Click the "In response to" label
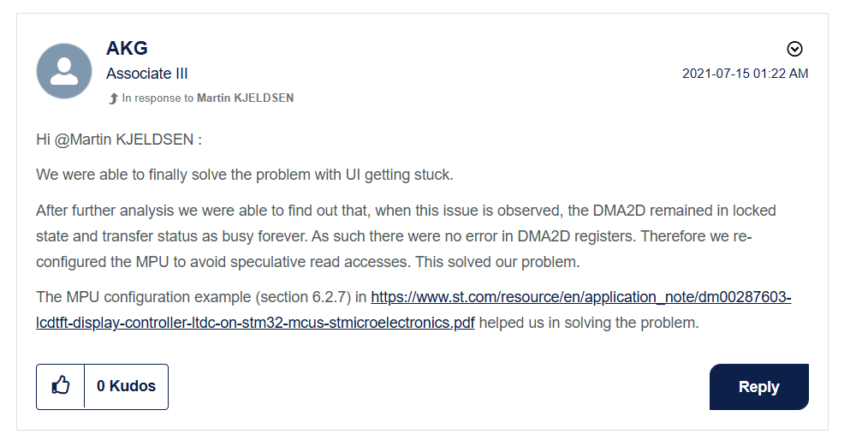This screenshot has height=440, width=856. [158, 98]
